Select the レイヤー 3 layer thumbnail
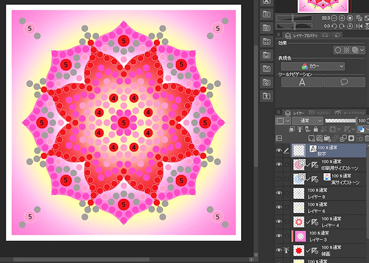Screen dimensions: 369x263 (x=301, y=237)
